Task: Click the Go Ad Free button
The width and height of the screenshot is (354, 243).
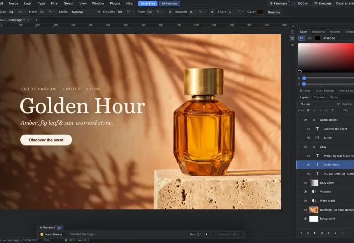Action: [148, 3]
